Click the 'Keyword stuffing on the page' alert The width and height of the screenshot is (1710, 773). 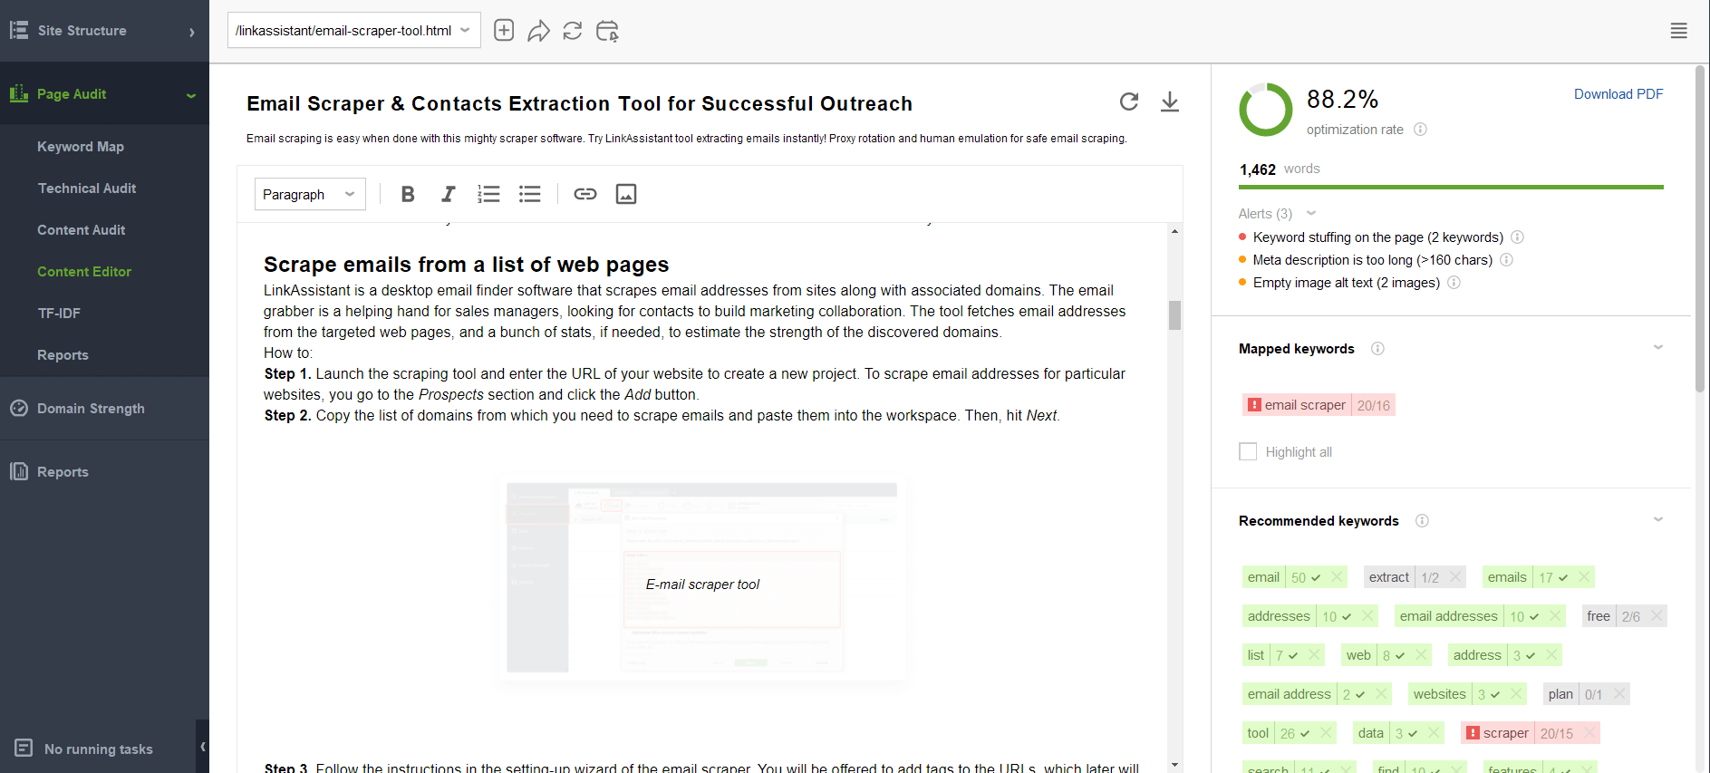pyautogui.click(x=1377, y=237)
